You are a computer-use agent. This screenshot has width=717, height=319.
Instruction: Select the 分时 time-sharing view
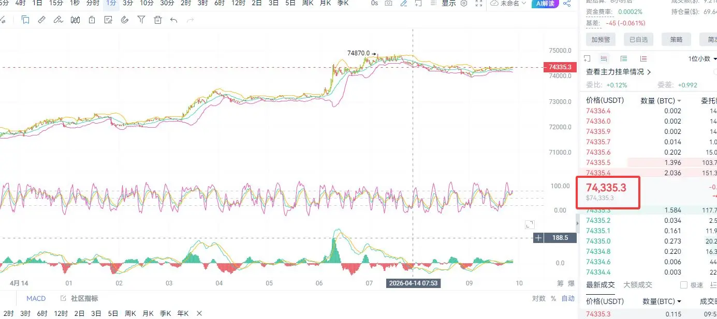tap(93, 3)
